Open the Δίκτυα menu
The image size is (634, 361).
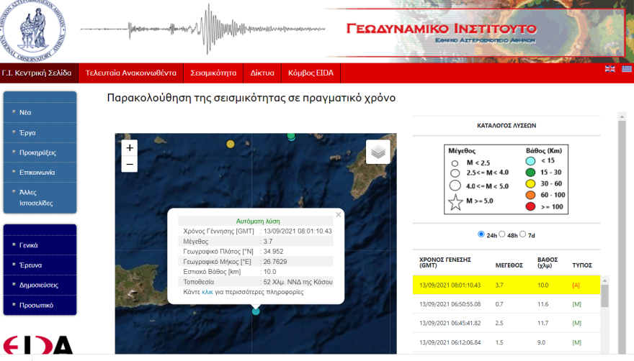(262, 73)
